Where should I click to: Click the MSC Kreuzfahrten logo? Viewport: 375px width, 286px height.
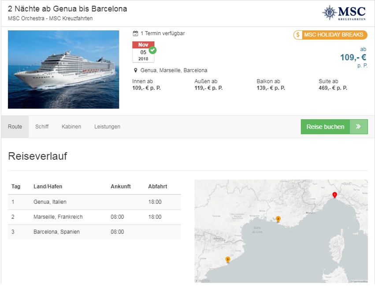pyautogui.click(x=344, y=13)
